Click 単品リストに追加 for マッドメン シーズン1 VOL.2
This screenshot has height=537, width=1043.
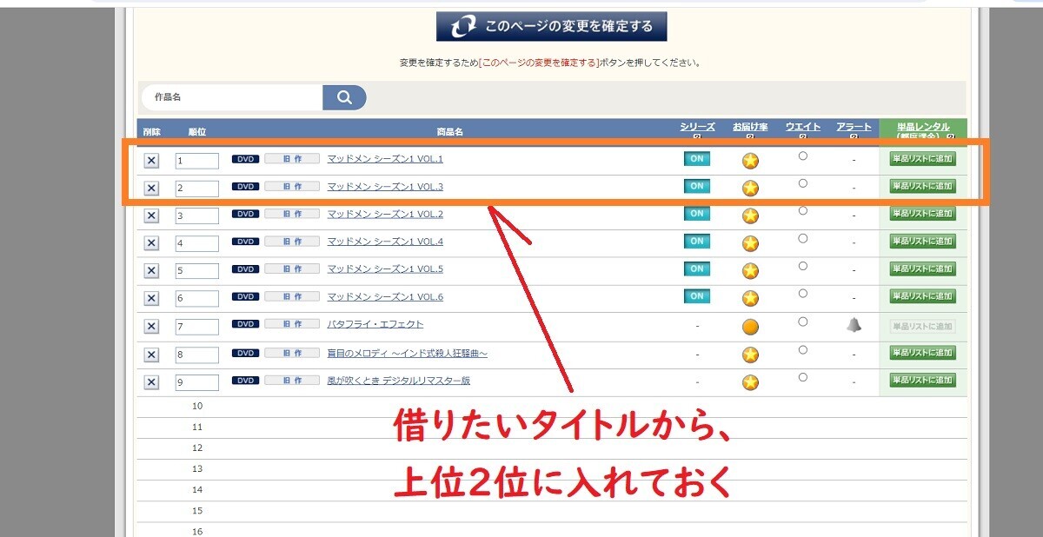[x=921, y=215]
